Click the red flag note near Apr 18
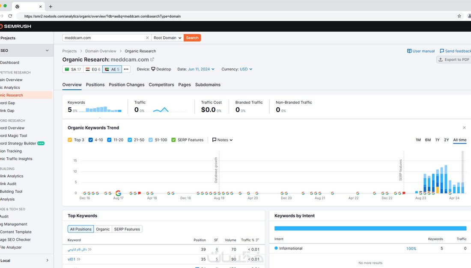Screen dimensions: 471x268 click(140, 193)
